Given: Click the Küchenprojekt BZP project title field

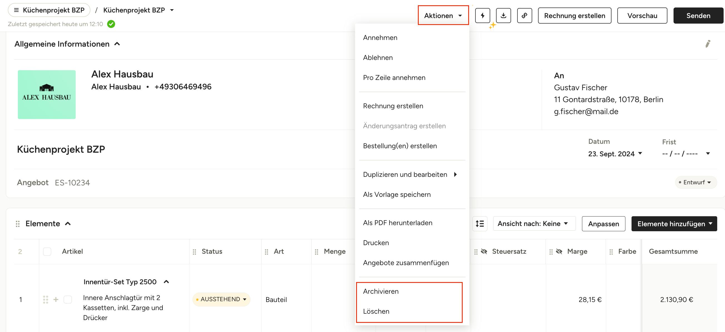Looking at the screenshot, I should tap(61, 149).
